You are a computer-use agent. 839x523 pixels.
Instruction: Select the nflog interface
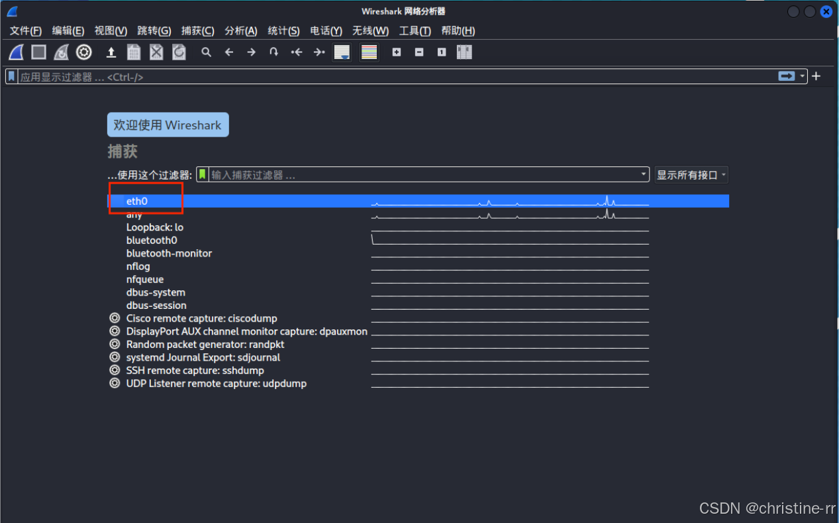pos(138,266)
